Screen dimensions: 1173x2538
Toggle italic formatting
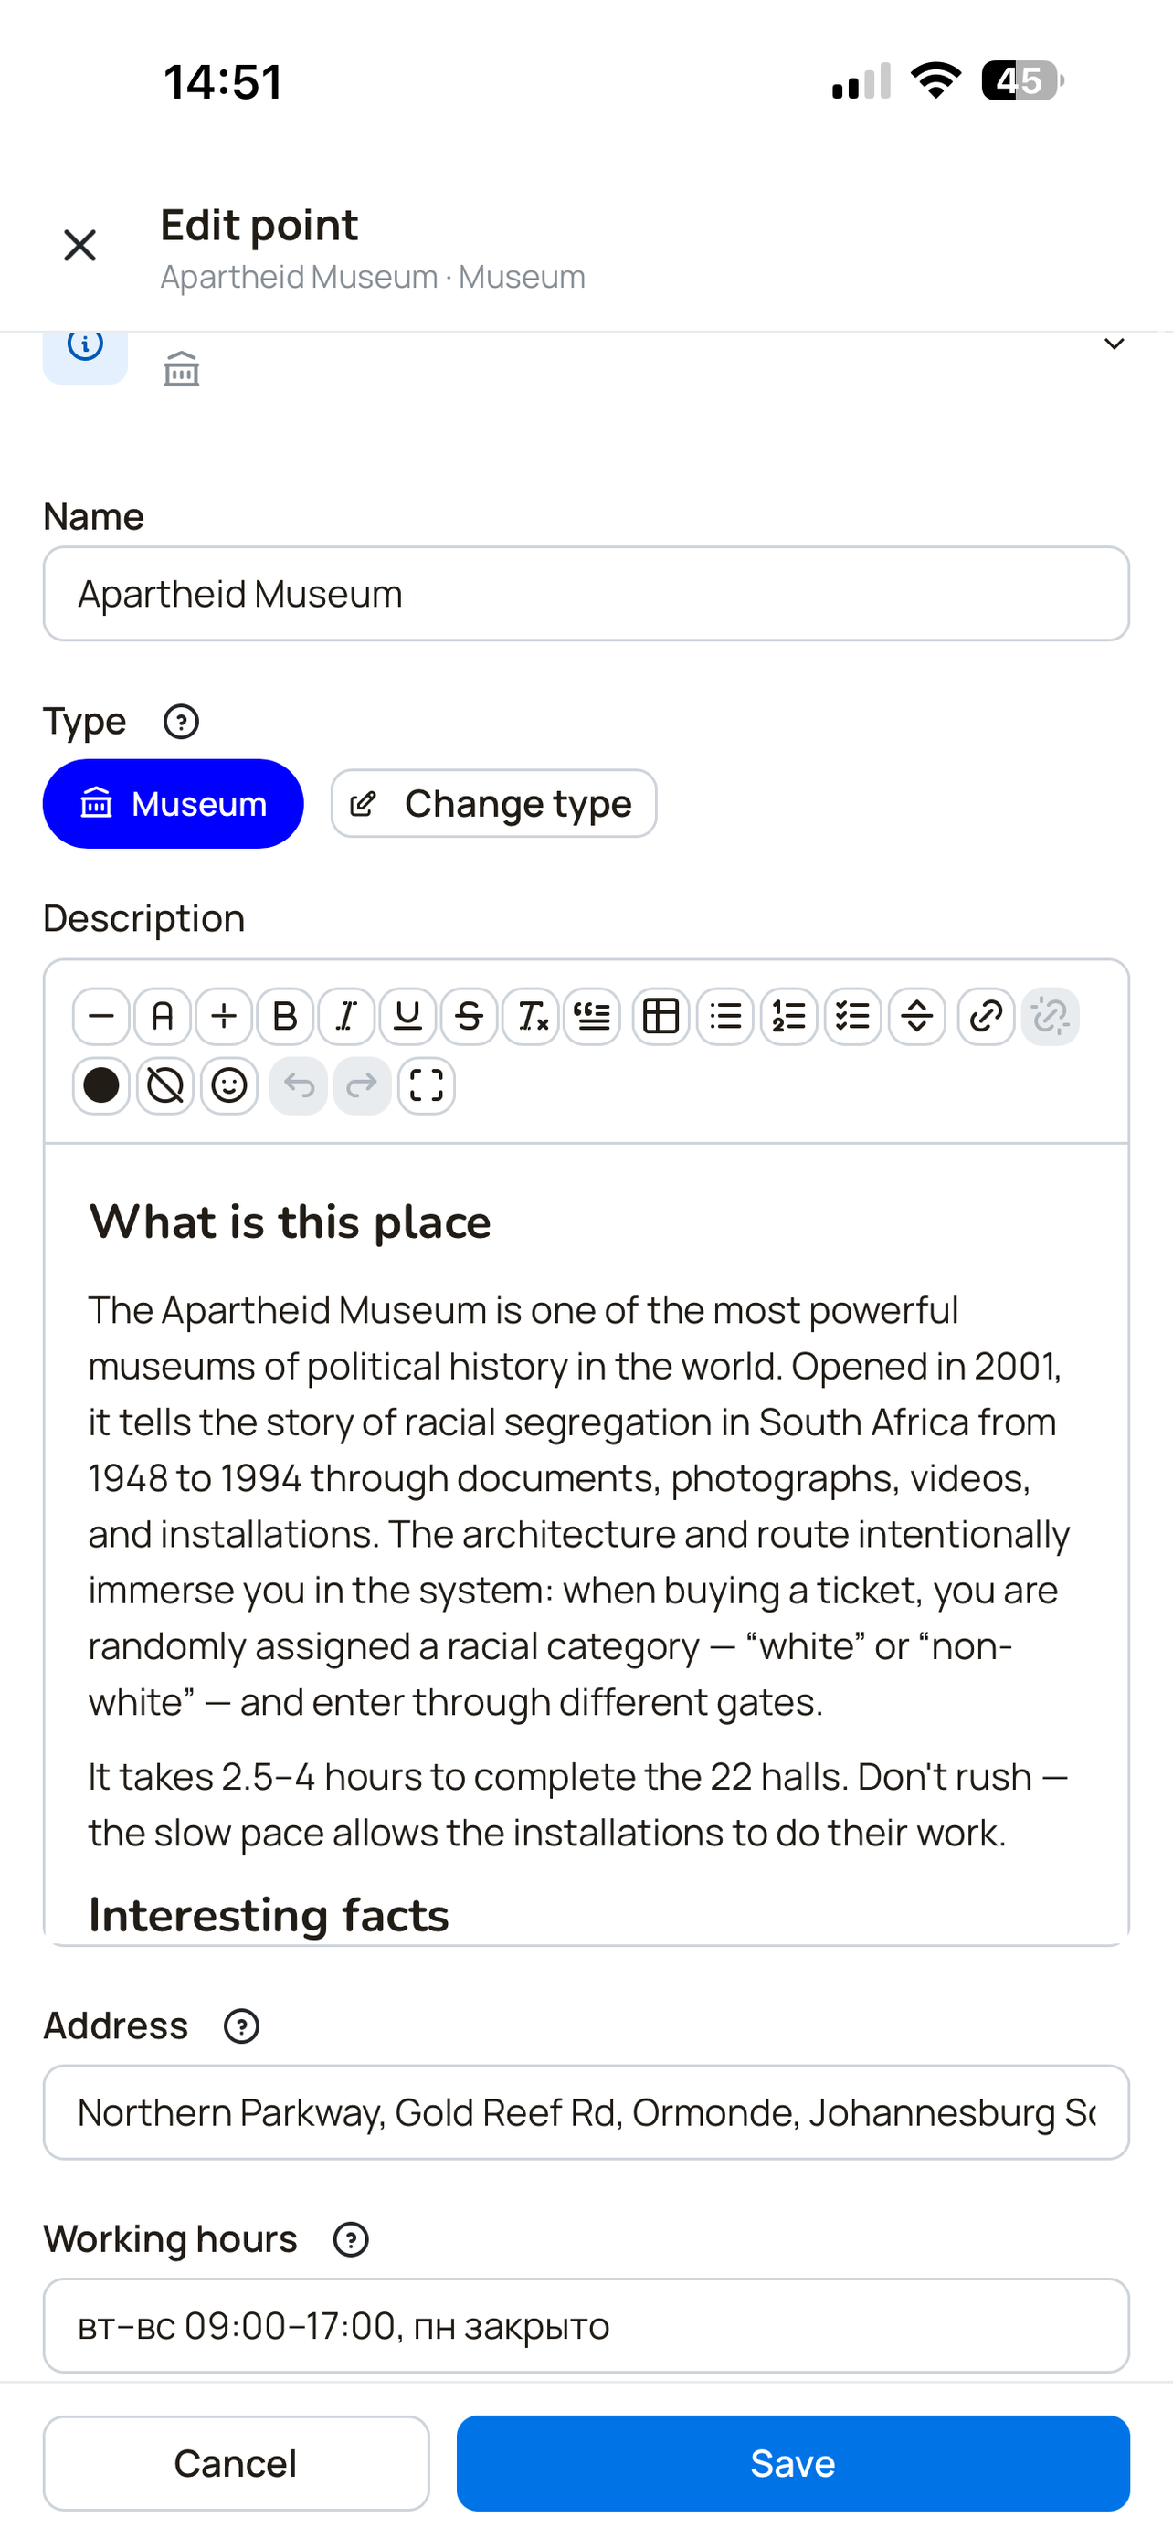point(346,1017)
